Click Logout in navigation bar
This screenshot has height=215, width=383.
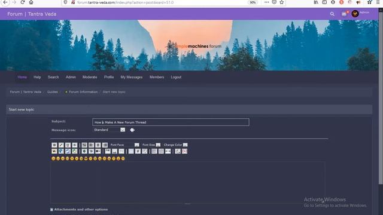pyautogui.click(x=176, y=77)
